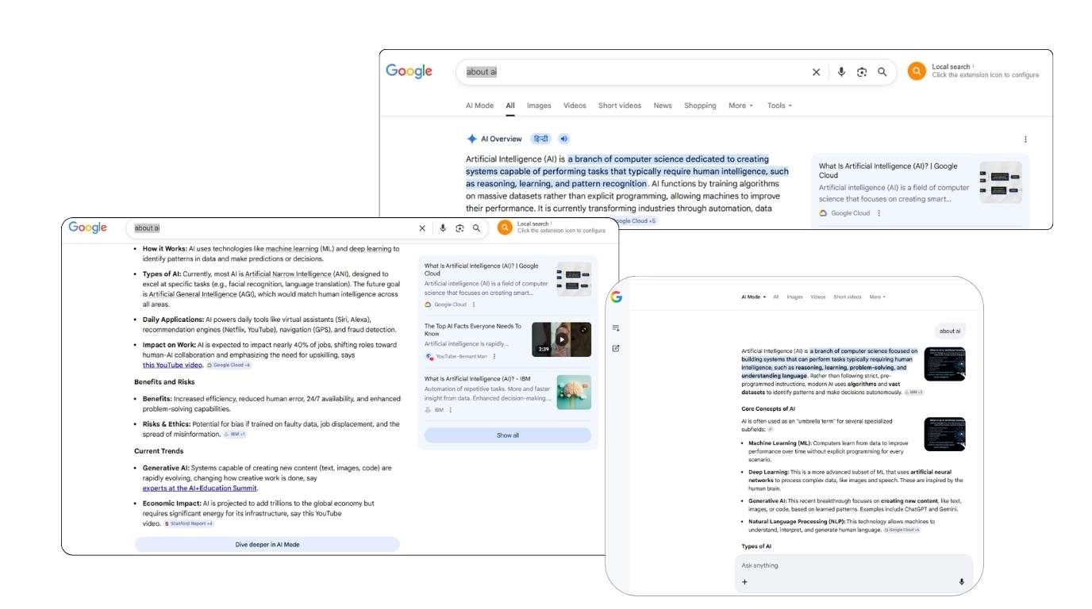Click the magnifier search icon in top window
The image size is (1092, 609).
click(x=882, y=72)
